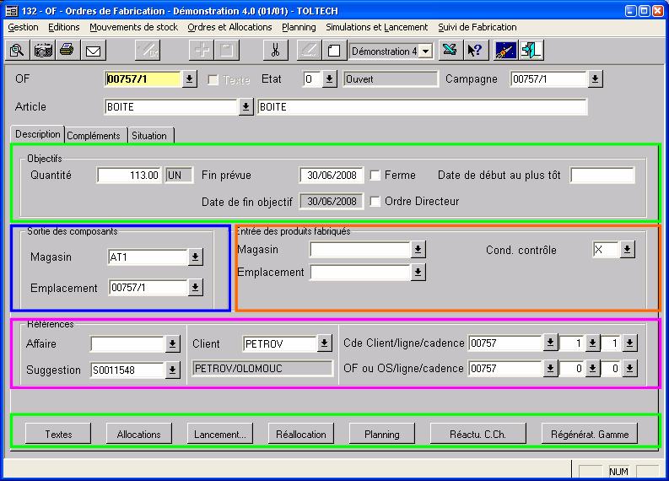This screenshot has width=669, height=481.
Task: Expand the Etat dropdown
Action: pos(329,79)
